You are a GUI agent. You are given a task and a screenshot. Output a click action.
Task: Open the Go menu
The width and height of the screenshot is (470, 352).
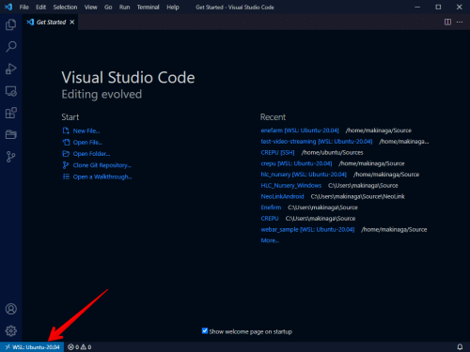pyautogui.click(x=108, y=8)
